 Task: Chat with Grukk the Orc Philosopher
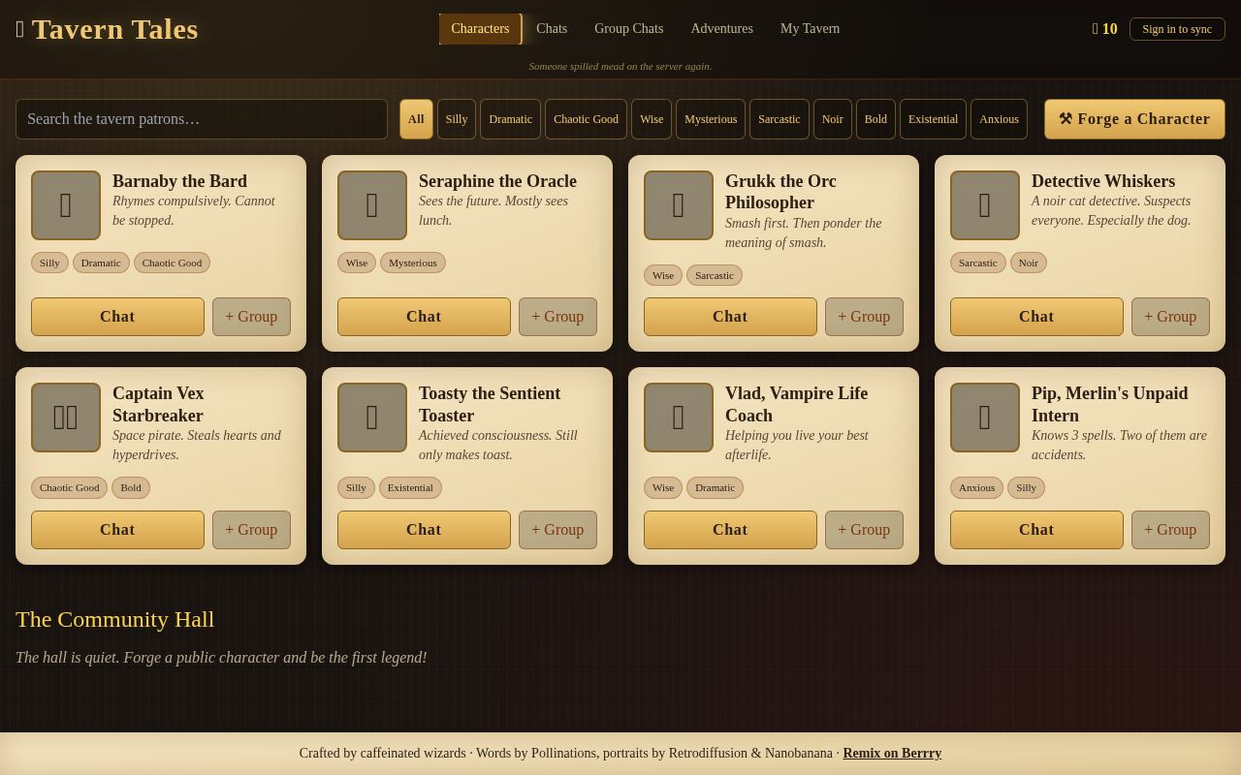coord(730,317)
